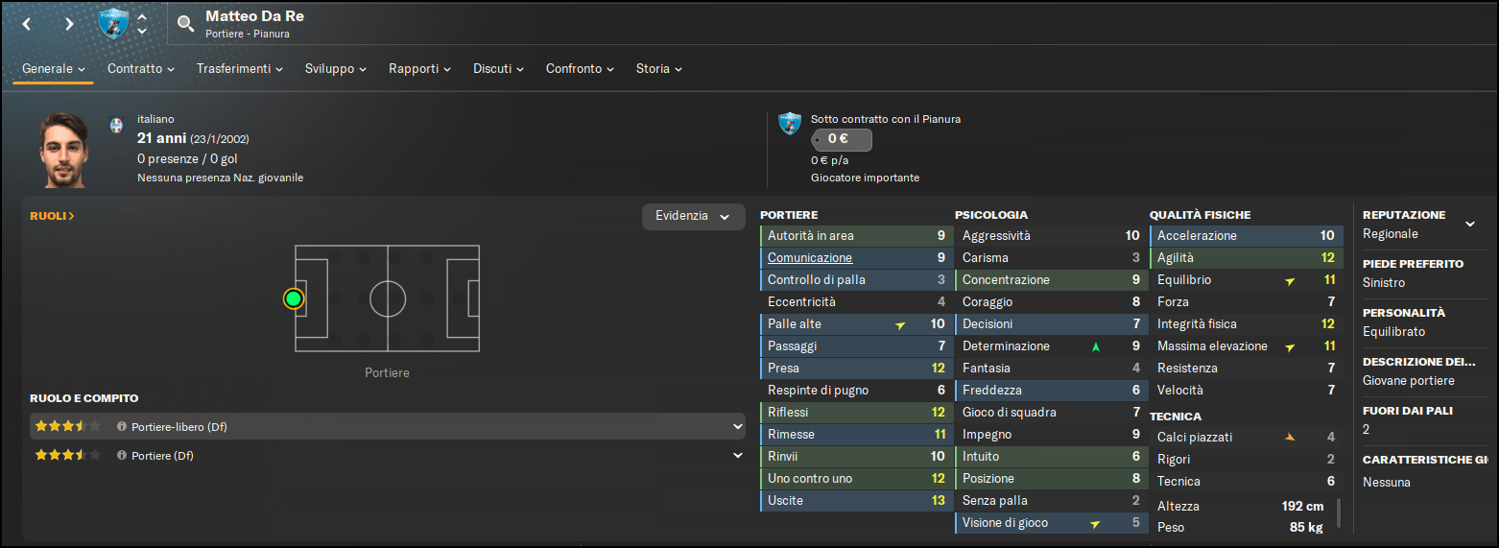The image size is (1499, 548).
Task: Click the Pianura club badge in the header
Action: 113,24
